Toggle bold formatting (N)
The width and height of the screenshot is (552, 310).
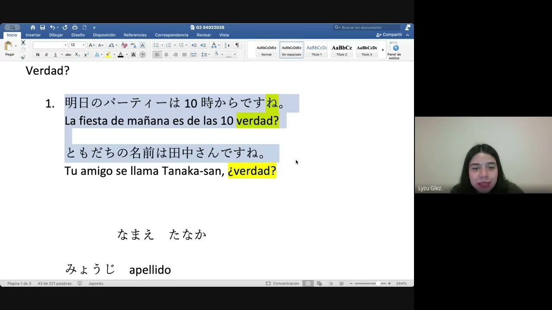coord(38,55)
